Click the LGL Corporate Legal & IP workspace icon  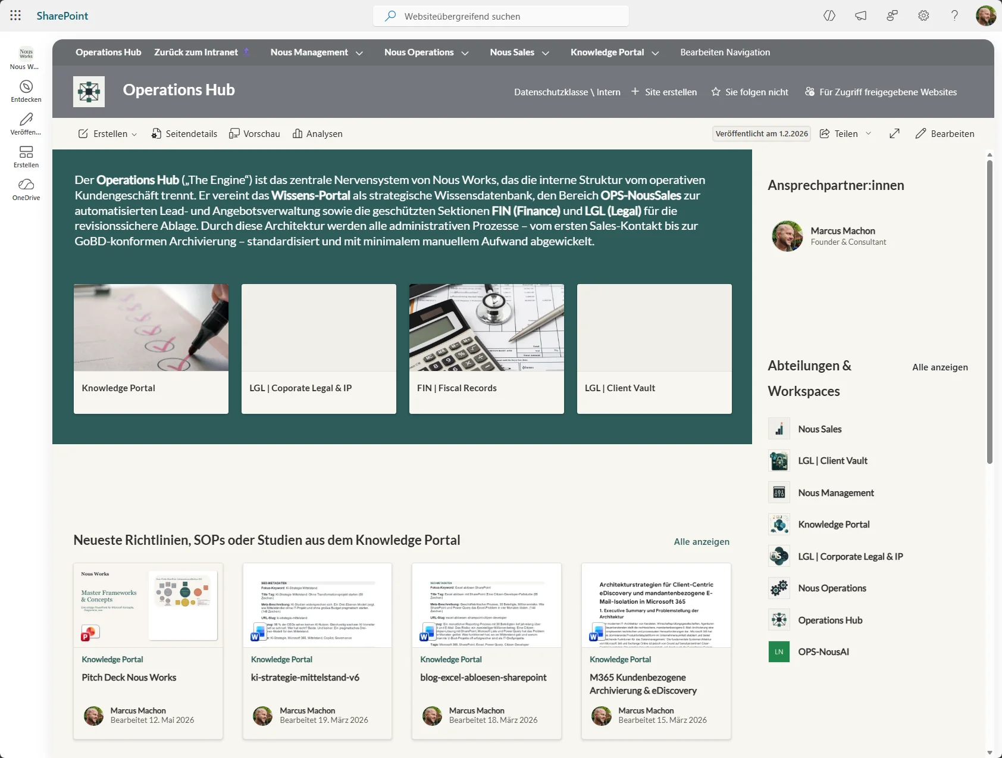point(779,556)
